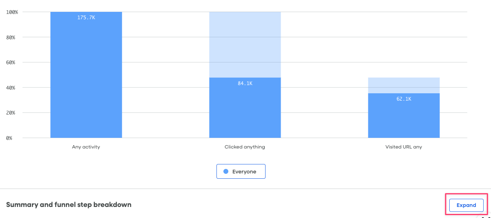Click the 80% y-axis label
Viewport: 491px width, 218px height.
(x=11, y=37)
